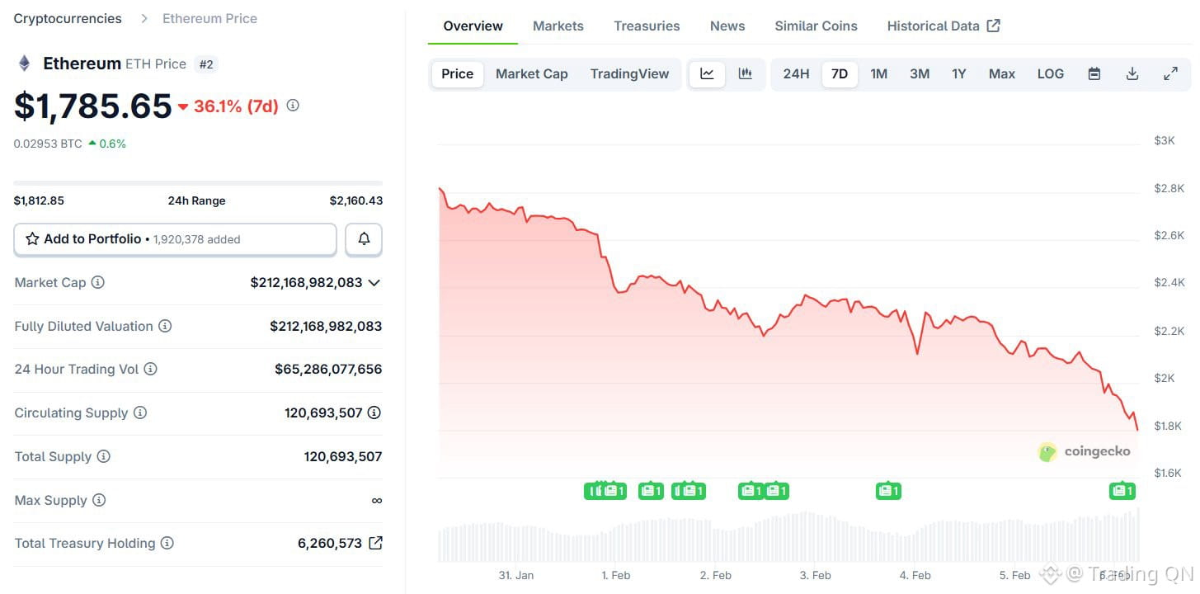Screen dimensions: 1200x594
Task: Switch to candlestick chart icon
Action: [x=746, y=73]
